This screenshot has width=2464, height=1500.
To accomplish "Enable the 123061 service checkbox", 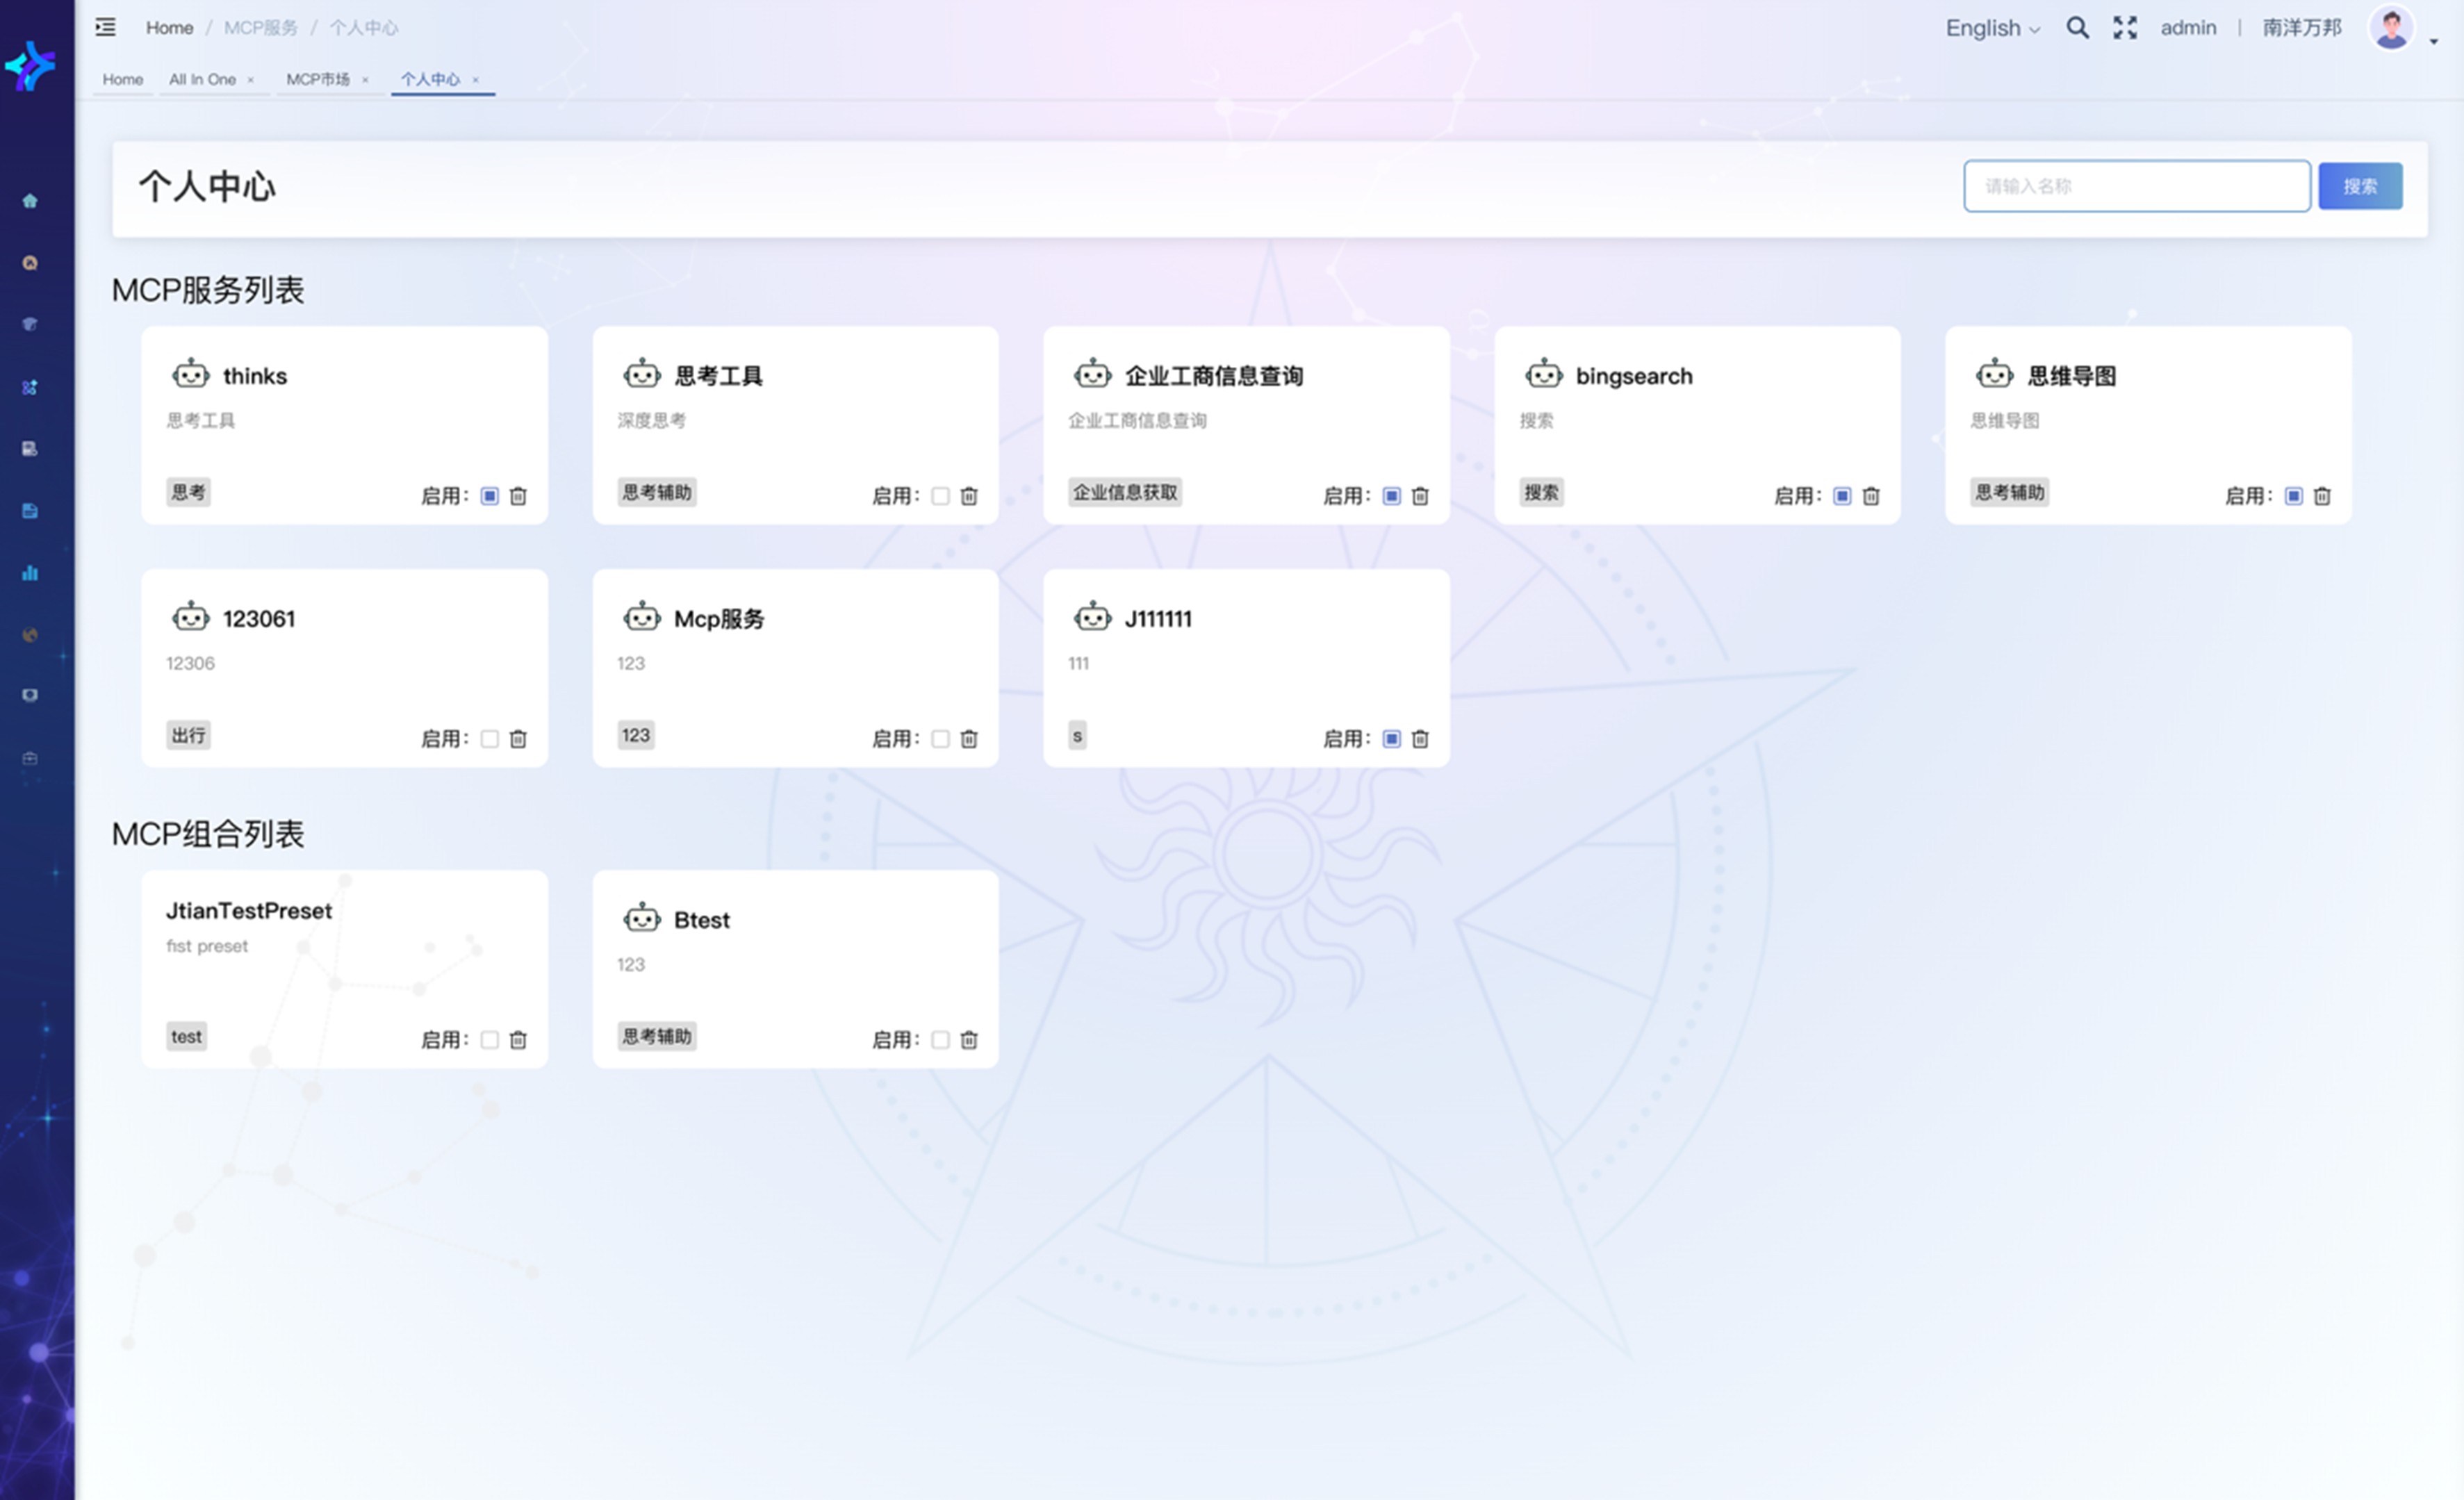I will (x=489, y=739).
